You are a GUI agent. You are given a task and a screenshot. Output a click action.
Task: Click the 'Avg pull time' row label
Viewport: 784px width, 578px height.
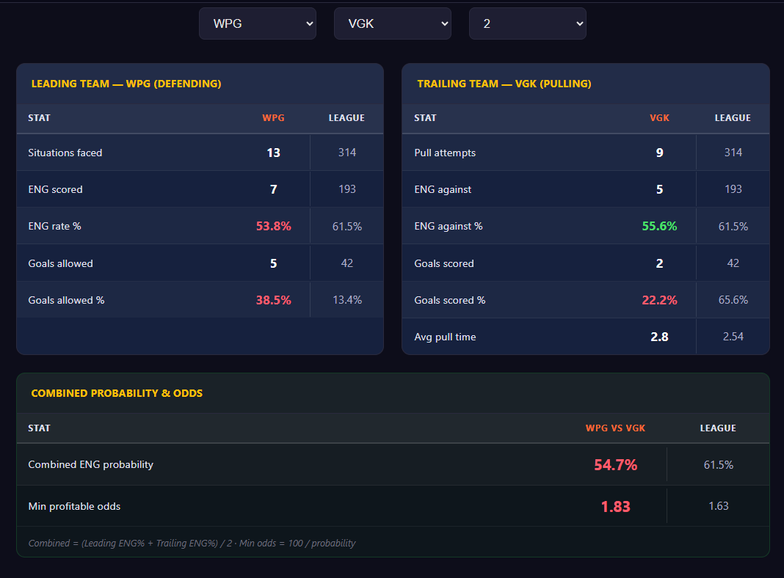click(x=445, y=337)
